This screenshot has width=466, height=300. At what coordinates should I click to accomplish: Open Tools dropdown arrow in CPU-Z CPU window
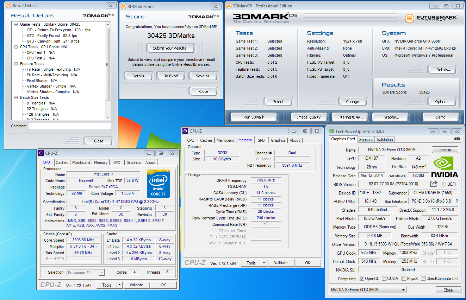(x=119, y=285)
